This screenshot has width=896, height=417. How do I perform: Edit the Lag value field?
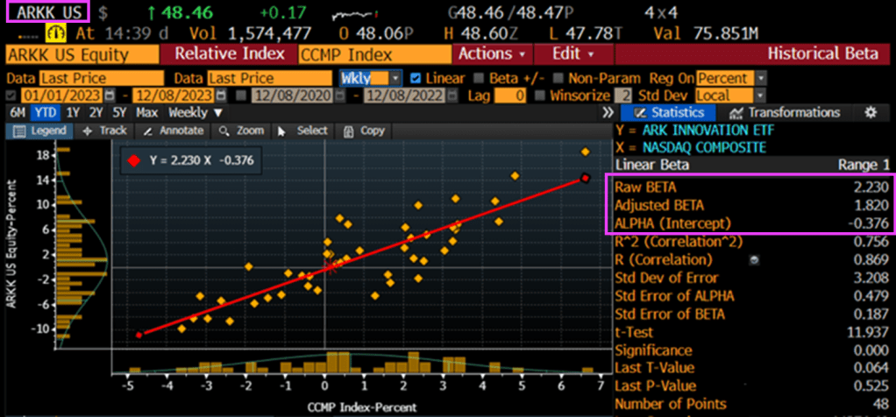coord(510,95)
